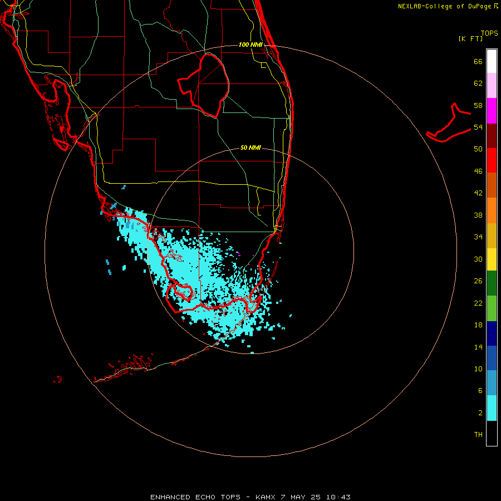Image resolution: width=501 pixels, height=501 pixels.
Task: Click the bright orange legend swatch
Action: (x=492, y=210)
